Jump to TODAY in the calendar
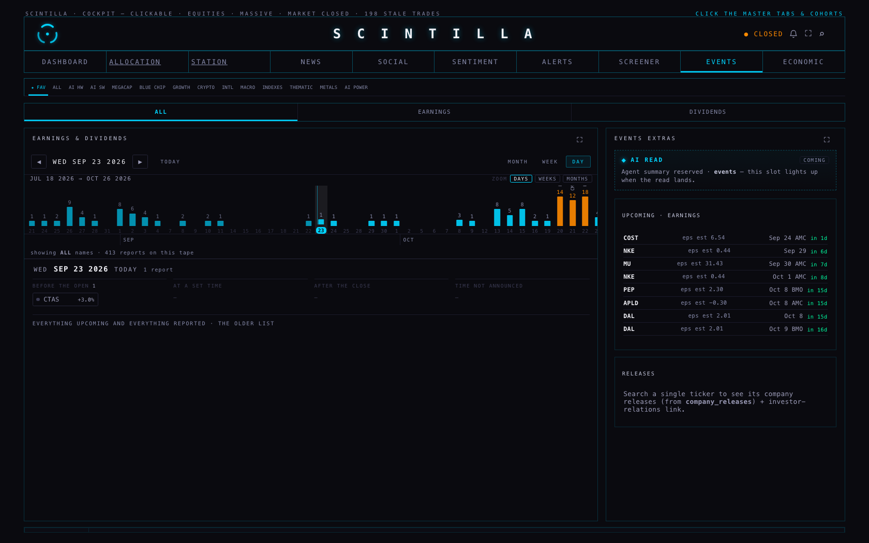Viewport: 869px width, 543px height. (x=170, y=162)
